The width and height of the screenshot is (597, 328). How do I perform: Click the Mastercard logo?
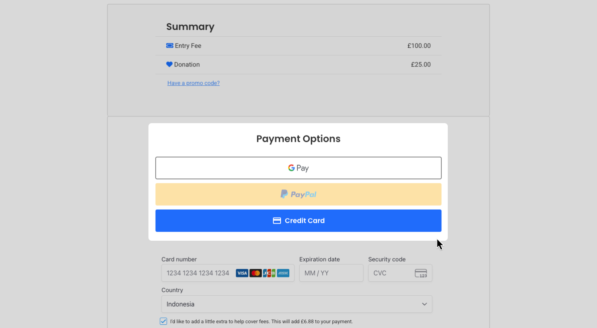(256, 273)
